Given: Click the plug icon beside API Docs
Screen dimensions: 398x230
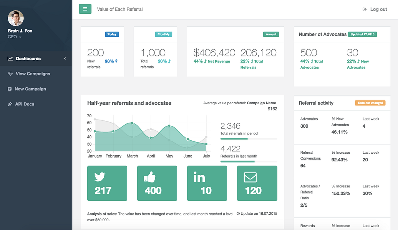Looking at the screenshot, I should (x=10, y=104).
